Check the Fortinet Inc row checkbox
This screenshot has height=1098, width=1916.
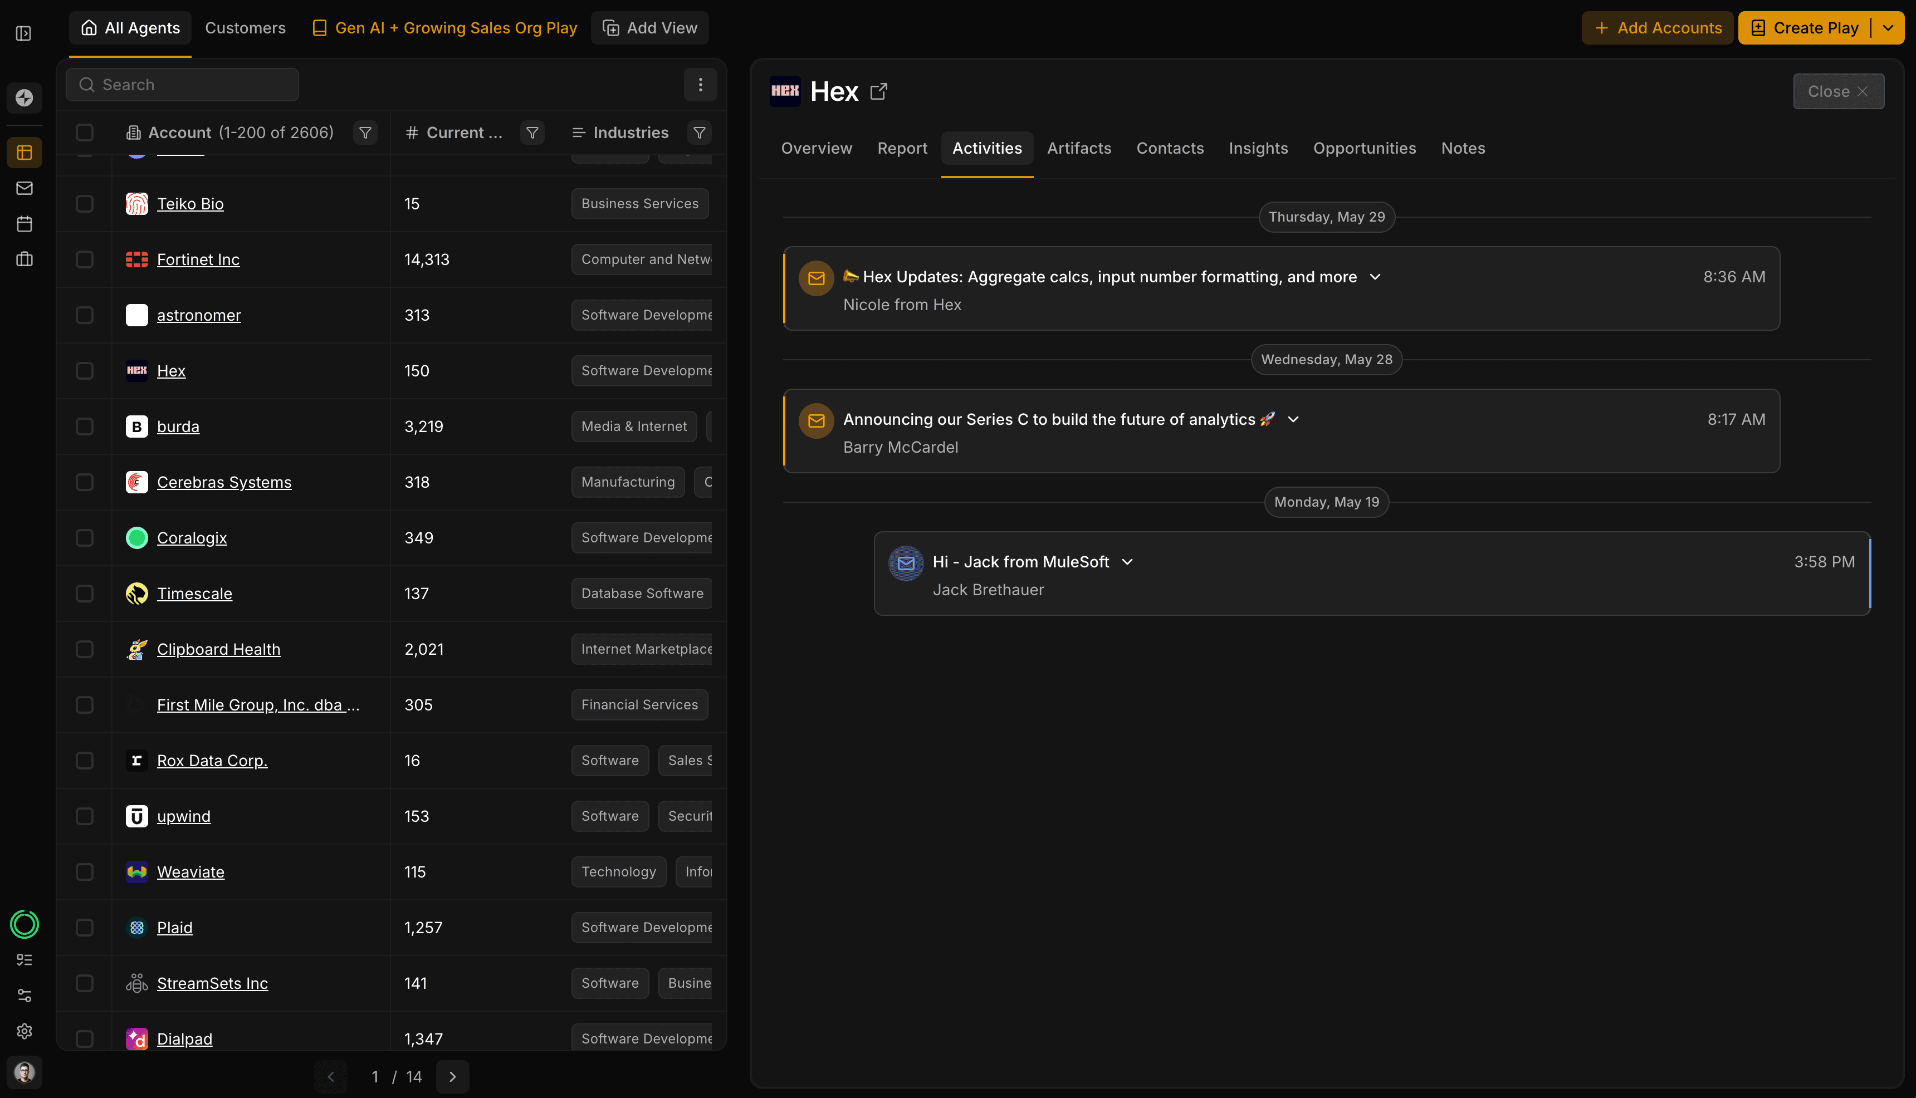click(85, 259)
